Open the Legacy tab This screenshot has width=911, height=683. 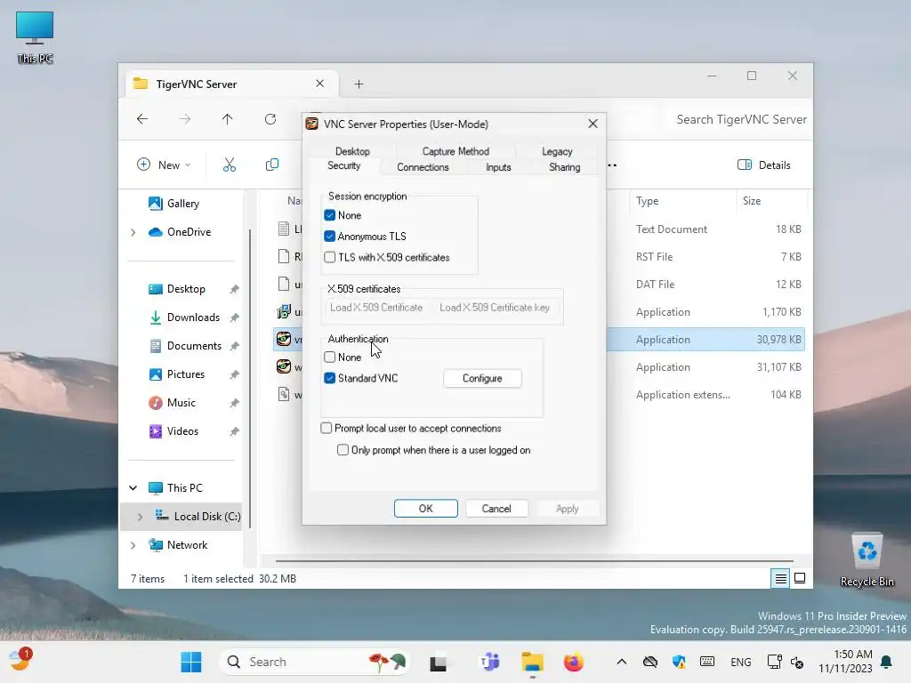point(557,151)
